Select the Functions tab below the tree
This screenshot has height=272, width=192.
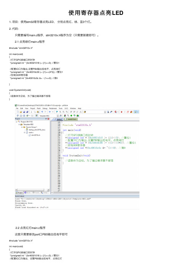point(36,193)
